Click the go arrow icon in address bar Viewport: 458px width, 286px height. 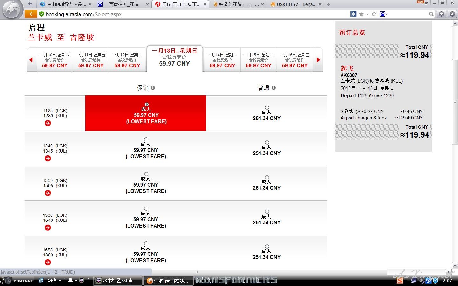point(353,14)
